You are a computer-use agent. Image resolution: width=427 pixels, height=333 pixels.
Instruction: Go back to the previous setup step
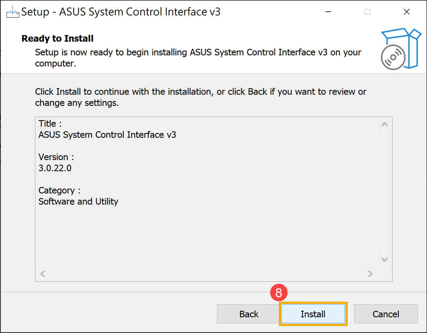[249, 314]
